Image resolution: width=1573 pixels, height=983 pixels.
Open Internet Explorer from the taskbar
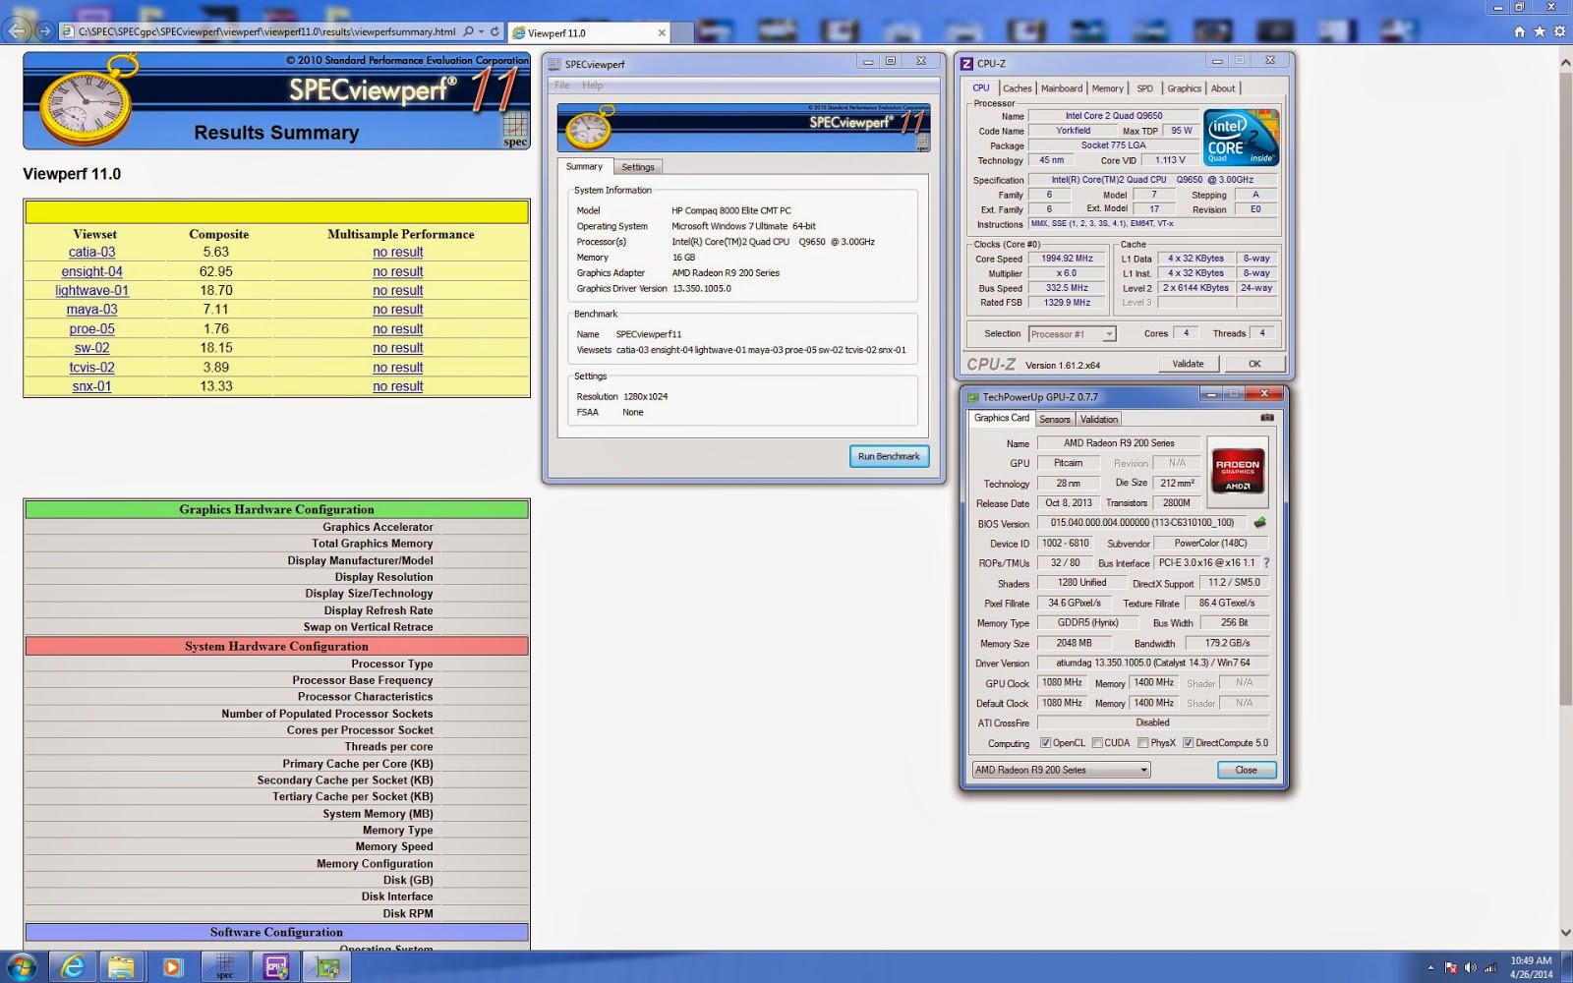[73, 967]
